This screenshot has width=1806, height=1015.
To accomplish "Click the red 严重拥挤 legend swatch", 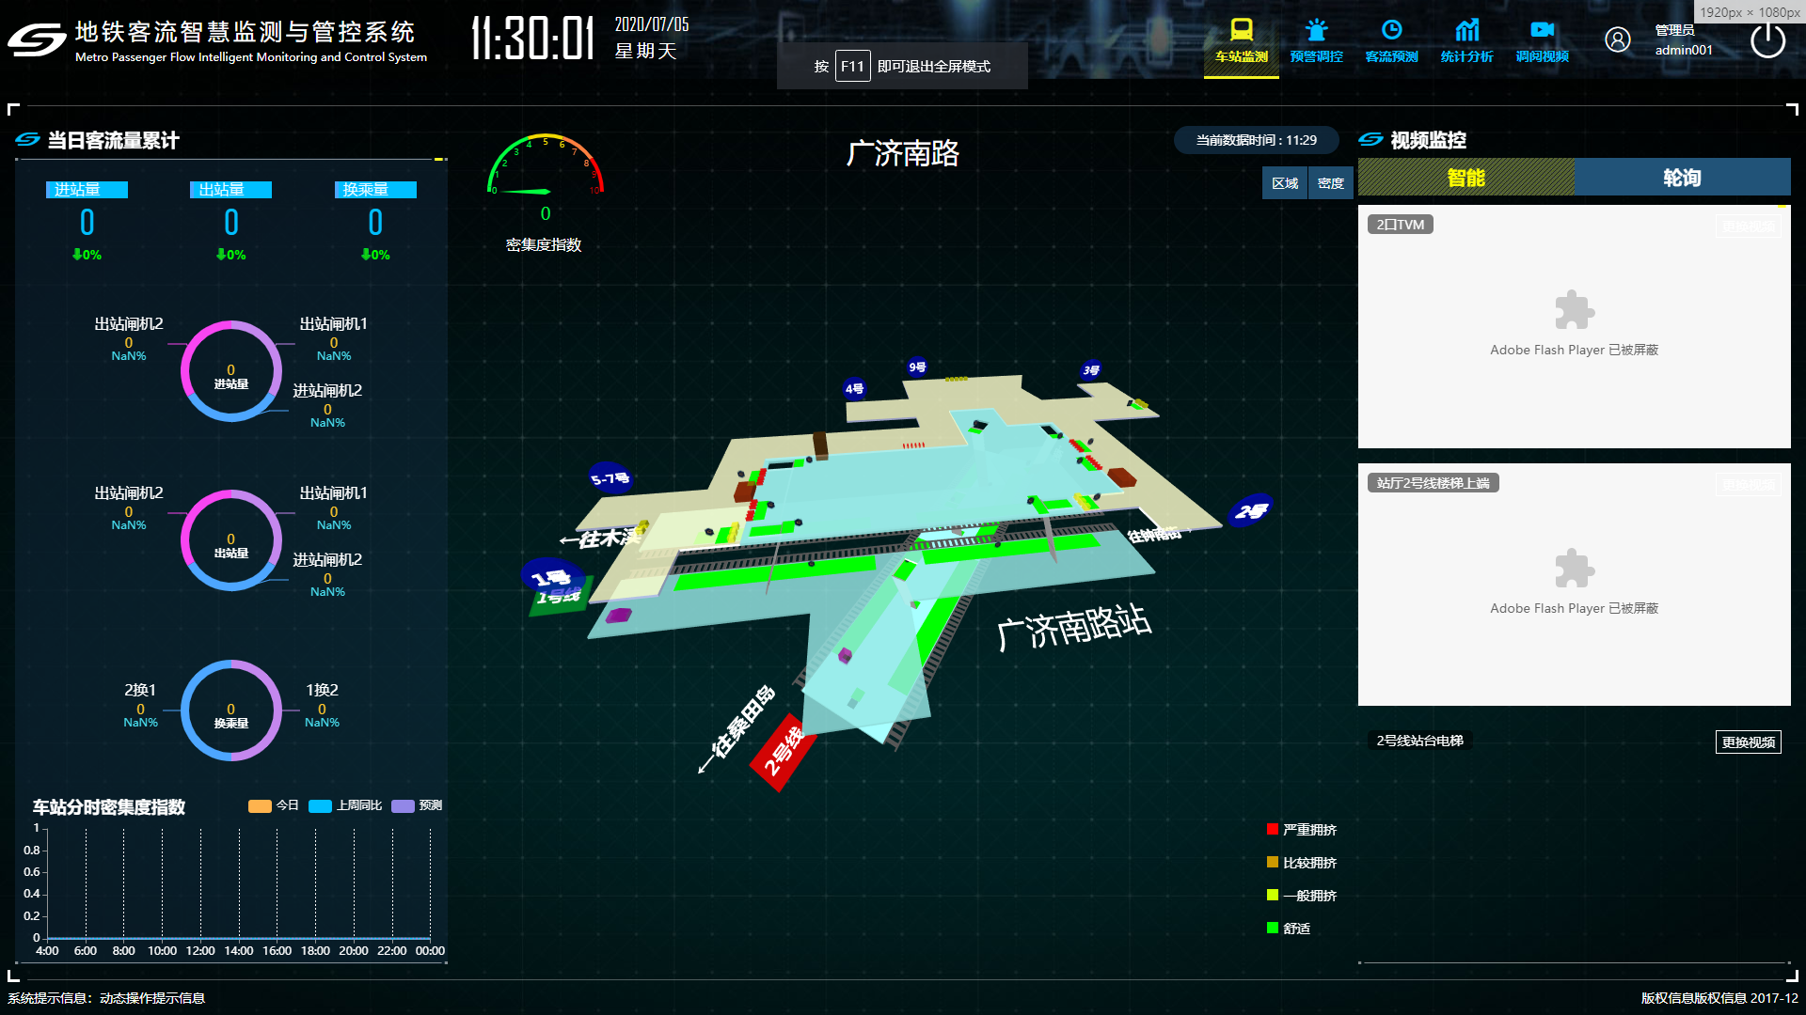I will click(x=1273, y=829).
